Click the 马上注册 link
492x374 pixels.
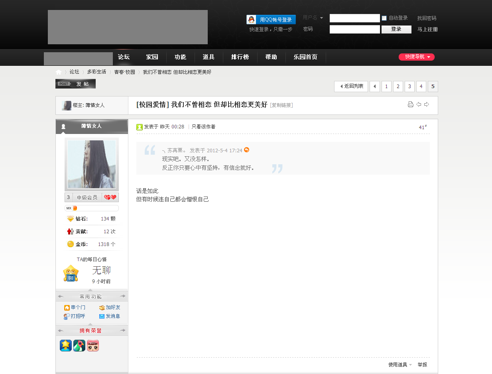(x=427, y=29)
